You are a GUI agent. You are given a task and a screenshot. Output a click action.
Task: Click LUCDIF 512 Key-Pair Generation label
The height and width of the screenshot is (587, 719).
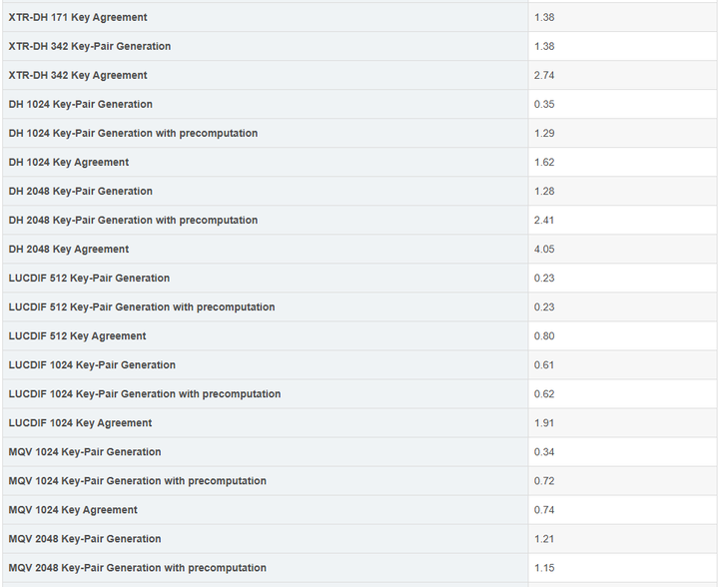tap(89, 279)
